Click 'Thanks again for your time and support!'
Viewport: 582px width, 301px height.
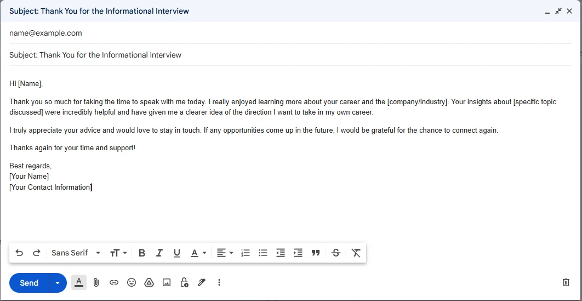pyautogui.click(x=72, y=147)
